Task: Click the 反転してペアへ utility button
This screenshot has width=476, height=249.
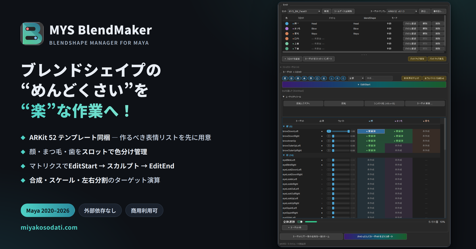Action: coord(303,104)
